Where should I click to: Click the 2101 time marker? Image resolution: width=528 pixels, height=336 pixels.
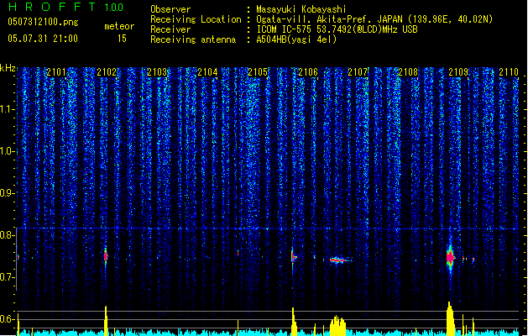(x=56, y=72)
